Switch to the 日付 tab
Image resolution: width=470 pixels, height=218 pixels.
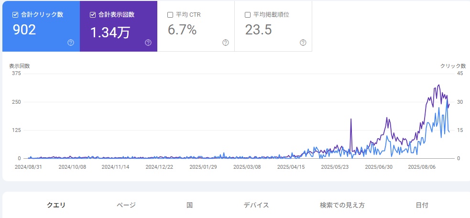(x=422, y=205)
